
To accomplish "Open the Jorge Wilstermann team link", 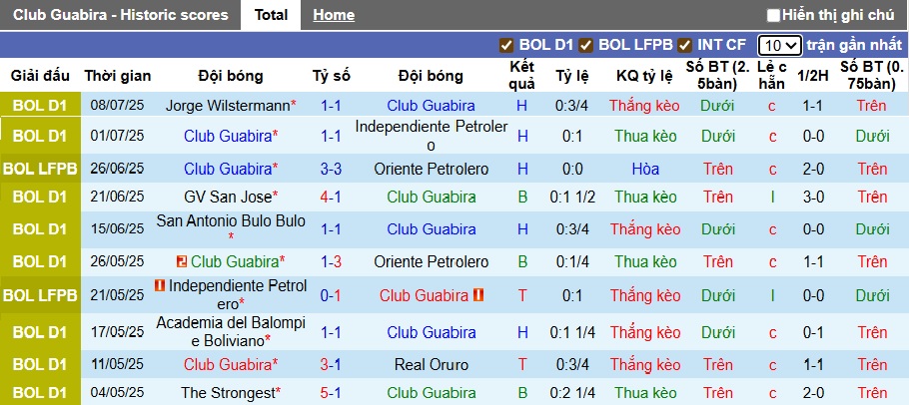I will click(228, 106).
